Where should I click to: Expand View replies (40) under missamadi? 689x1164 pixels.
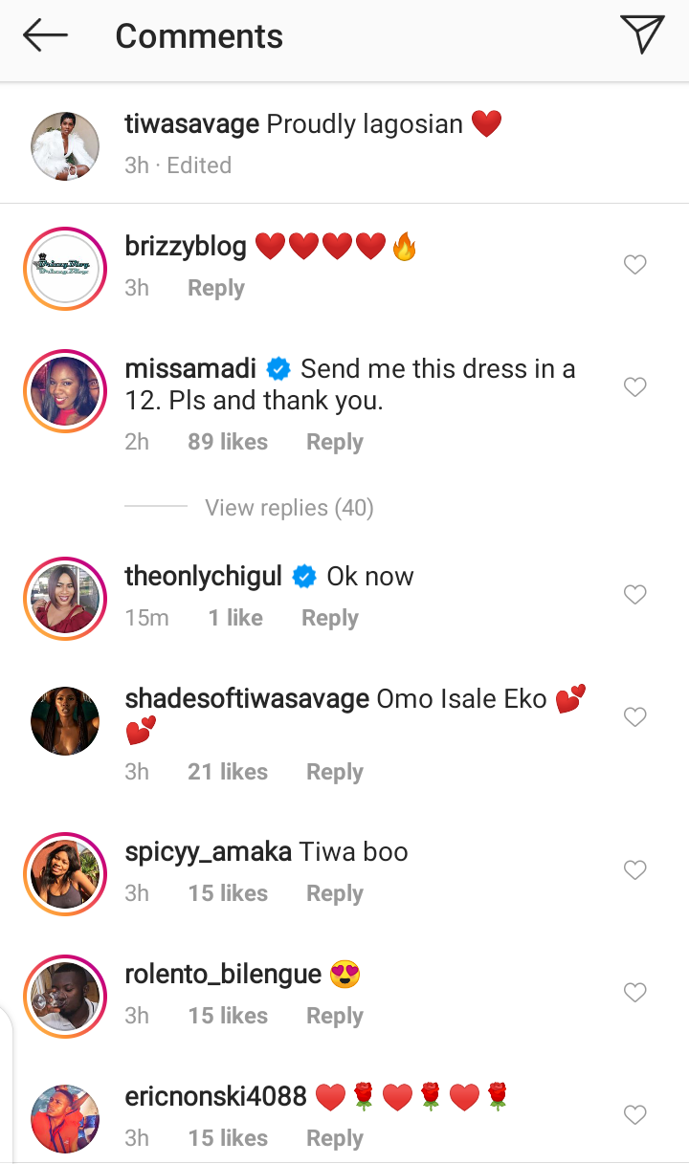click(x=289, y=508)
